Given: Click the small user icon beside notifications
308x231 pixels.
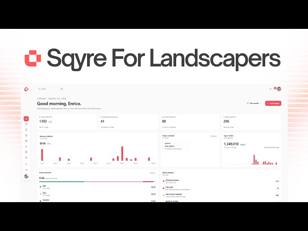Looking at the screenshot, I should pyautogui.click(x=270, y=89).
